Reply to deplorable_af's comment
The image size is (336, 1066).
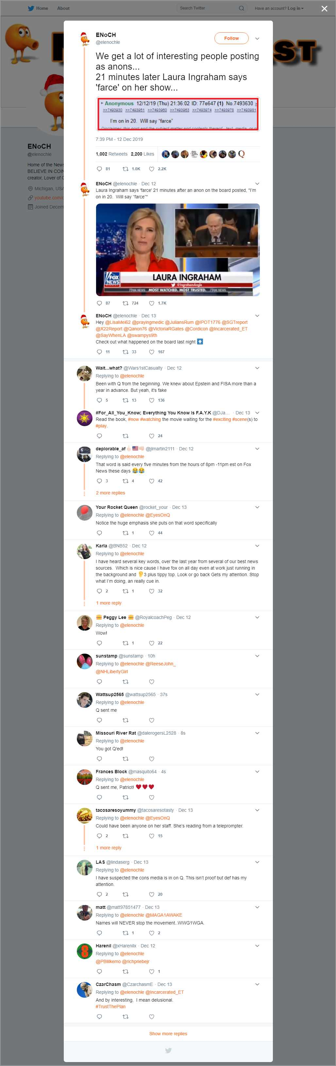click(x=99, y=481)
